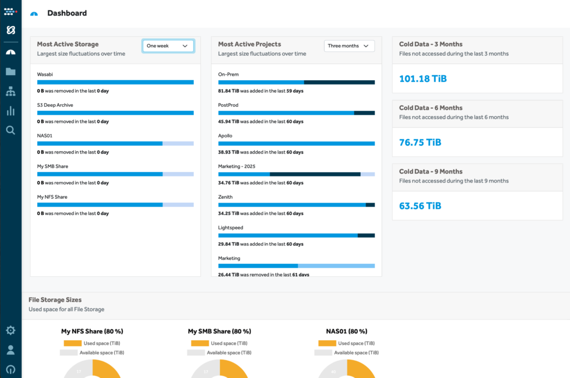The image size is (570, 378).
Task: Click the NAS01 donut chart
Action: 346,369
